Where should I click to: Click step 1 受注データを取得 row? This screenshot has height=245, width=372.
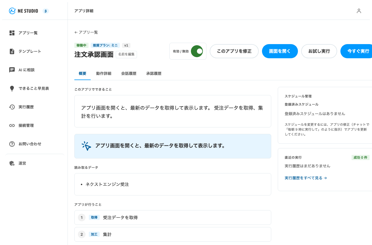coord(173,218)
